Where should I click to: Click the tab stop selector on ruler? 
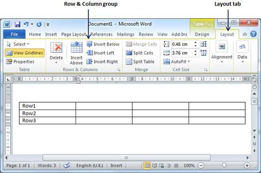pos(8,79)
